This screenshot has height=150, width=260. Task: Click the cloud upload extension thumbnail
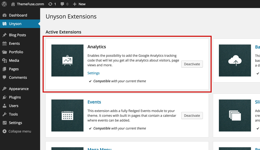pos(235,60)
